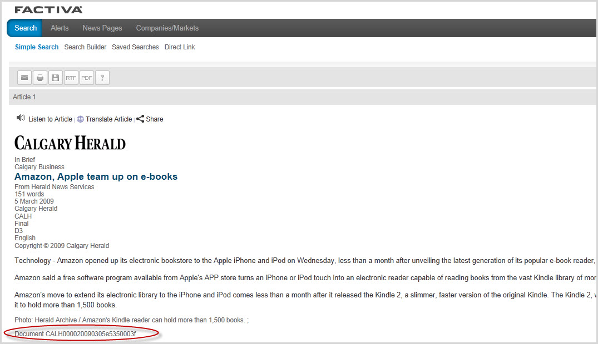Screen dimensions: 598x344
Task: Click the speaker icon to listen
Action: coord(21,118)
